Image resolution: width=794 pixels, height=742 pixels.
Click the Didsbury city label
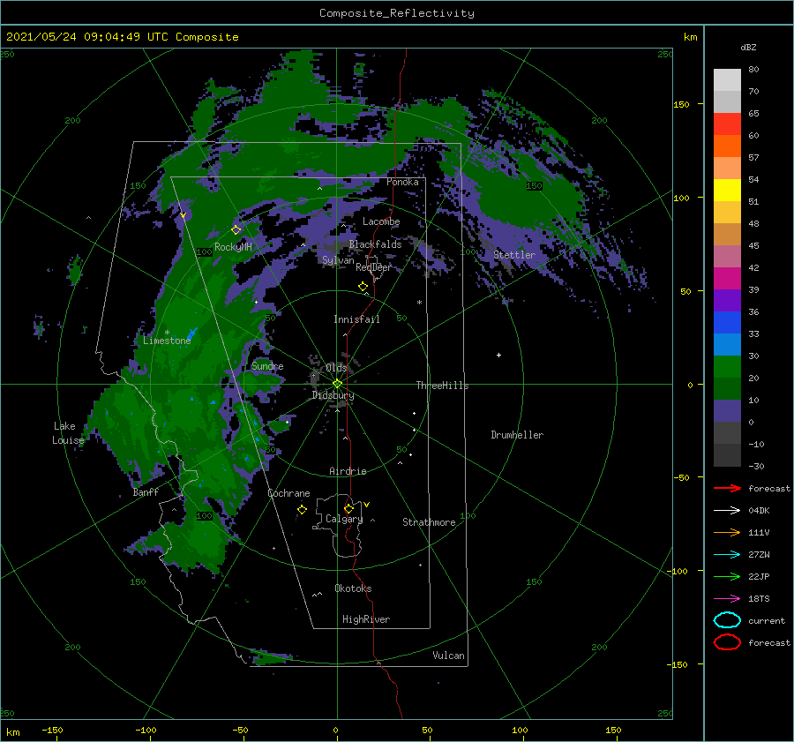pyautogui.click(x=333, y=395)
